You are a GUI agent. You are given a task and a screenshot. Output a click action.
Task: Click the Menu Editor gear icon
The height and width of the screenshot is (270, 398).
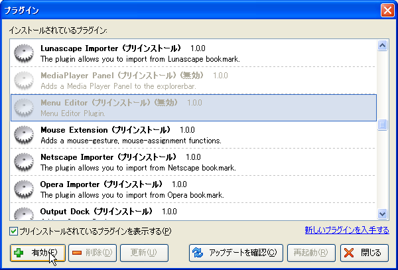point(24,107)
